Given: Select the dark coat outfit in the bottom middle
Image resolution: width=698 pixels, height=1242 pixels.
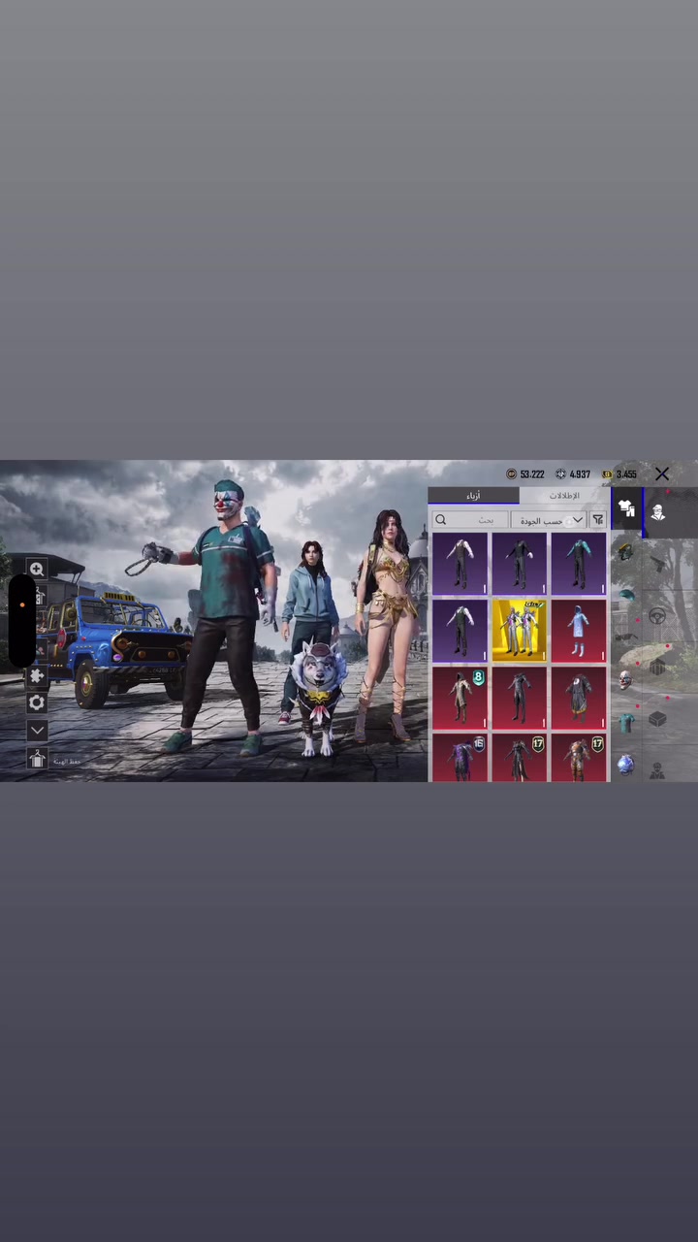Looking at the screenshot, I should tap(519, 758).
